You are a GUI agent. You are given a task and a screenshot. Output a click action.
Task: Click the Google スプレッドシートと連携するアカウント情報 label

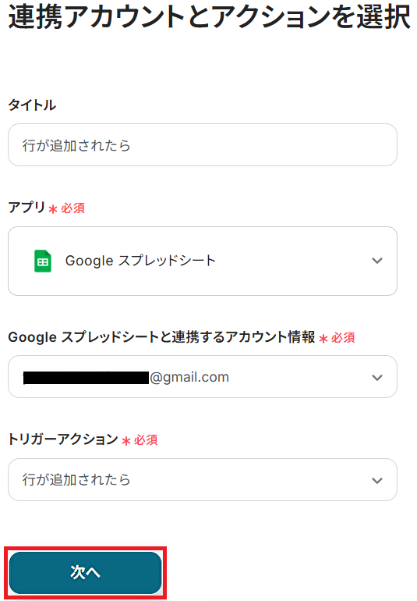(161, 337)
